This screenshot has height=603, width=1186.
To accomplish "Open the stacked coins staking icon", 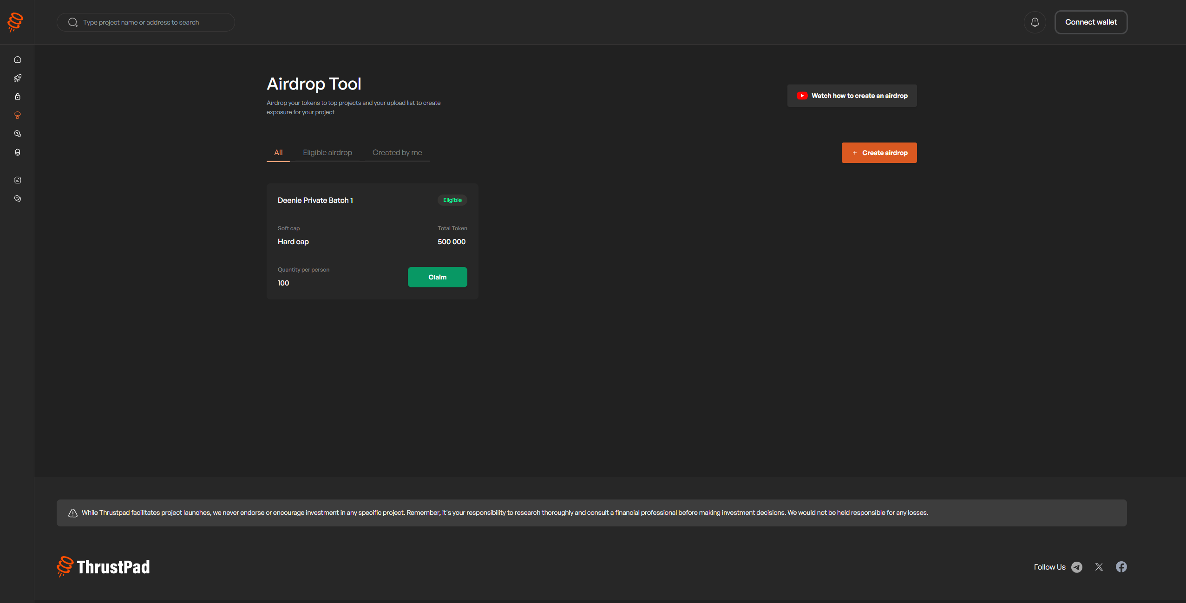I will pyautogui.click(x=18, y=152).
